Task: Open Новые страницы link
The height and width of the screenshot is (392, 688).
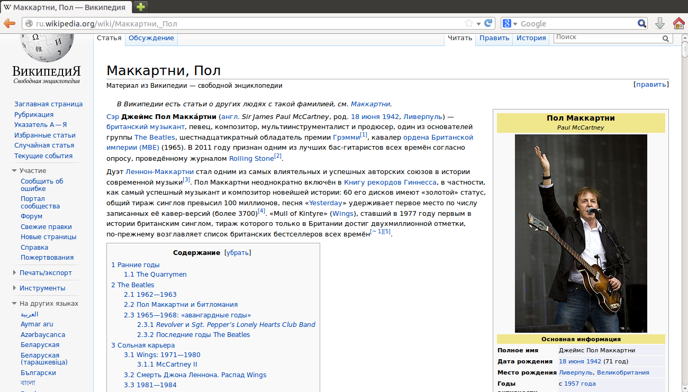Action: pyautogui.click(x=49, y=237)
